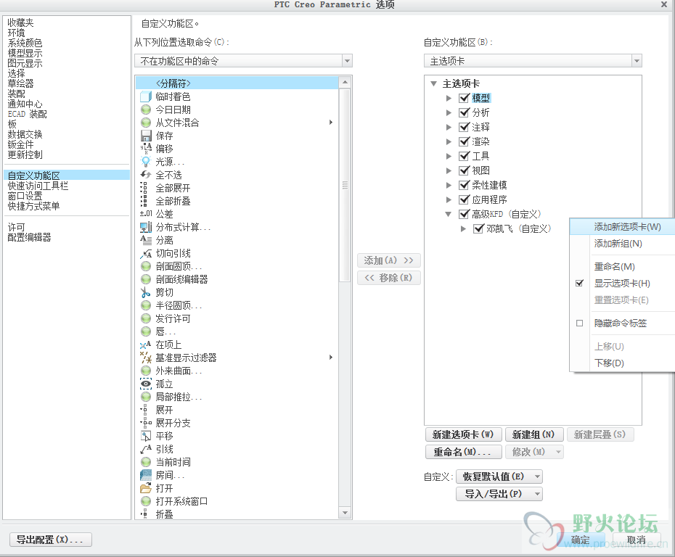Click the 新建组(N) button

click(x=533, y=434)
